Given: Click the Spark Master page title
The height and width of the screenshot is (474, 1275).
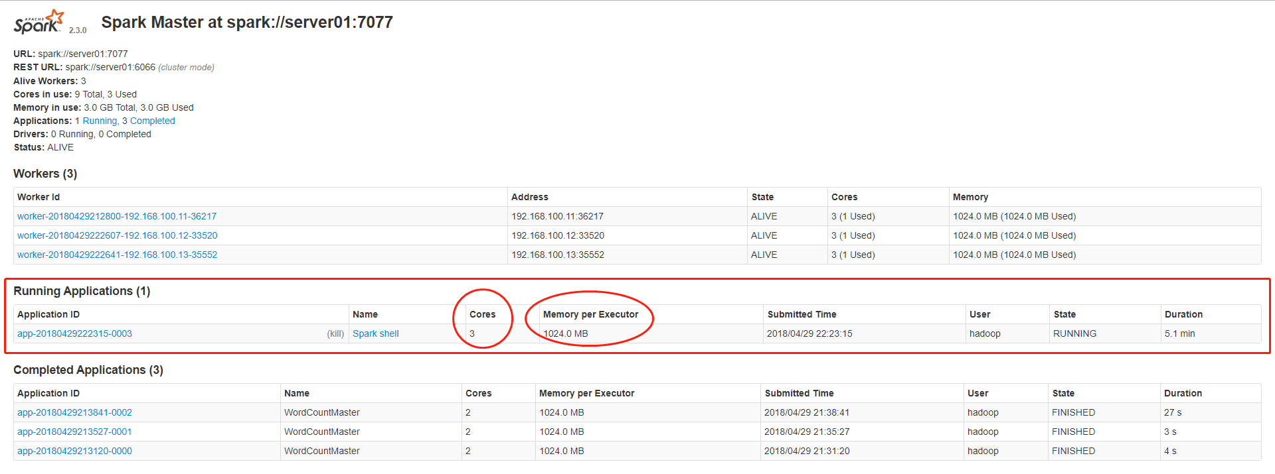Looking at the screenshot, I should click(x=247, y=22).
